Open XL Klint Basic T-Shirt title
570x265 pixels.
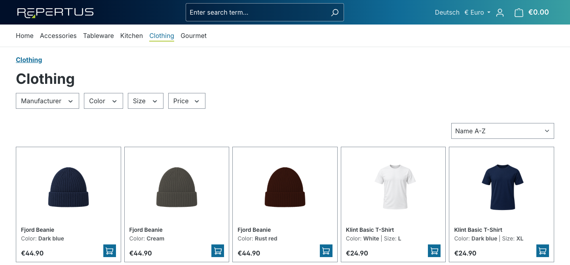pyautogui.click(x=478, y=230)
